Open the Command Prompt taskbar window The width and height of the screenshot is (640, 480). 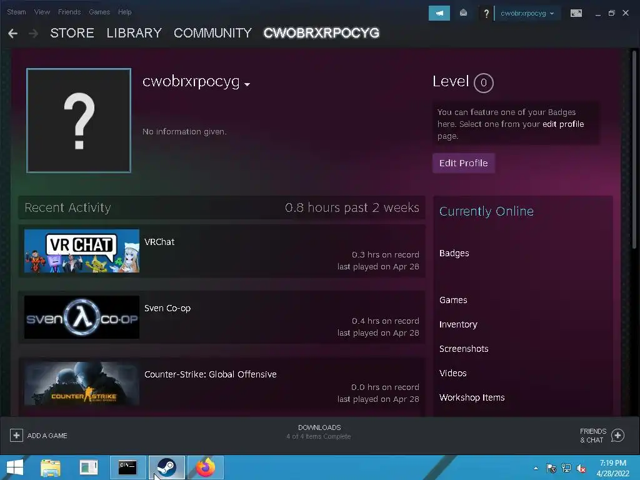point(127,467)
